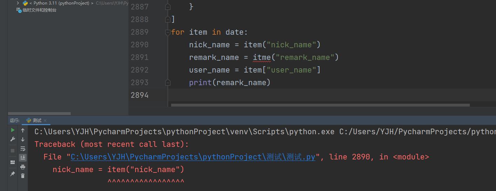Clear console with the trash icon

pyautogui.click(x=23, y=176)
